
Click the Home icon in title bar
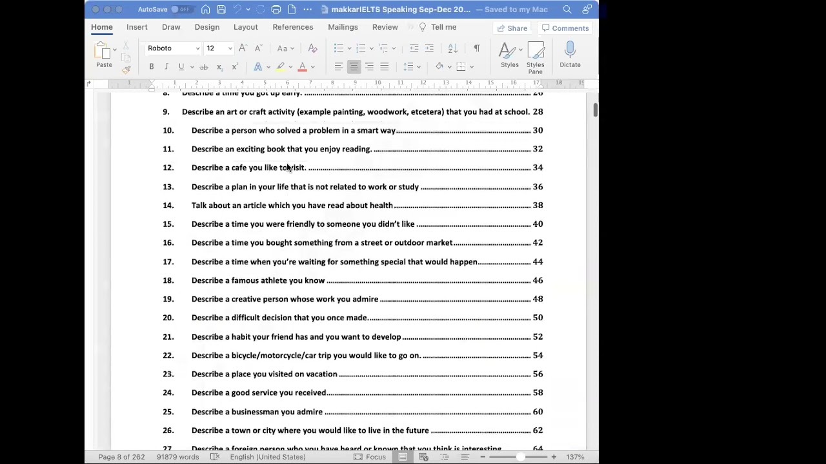pyautogui.click(x=205, y=9)
